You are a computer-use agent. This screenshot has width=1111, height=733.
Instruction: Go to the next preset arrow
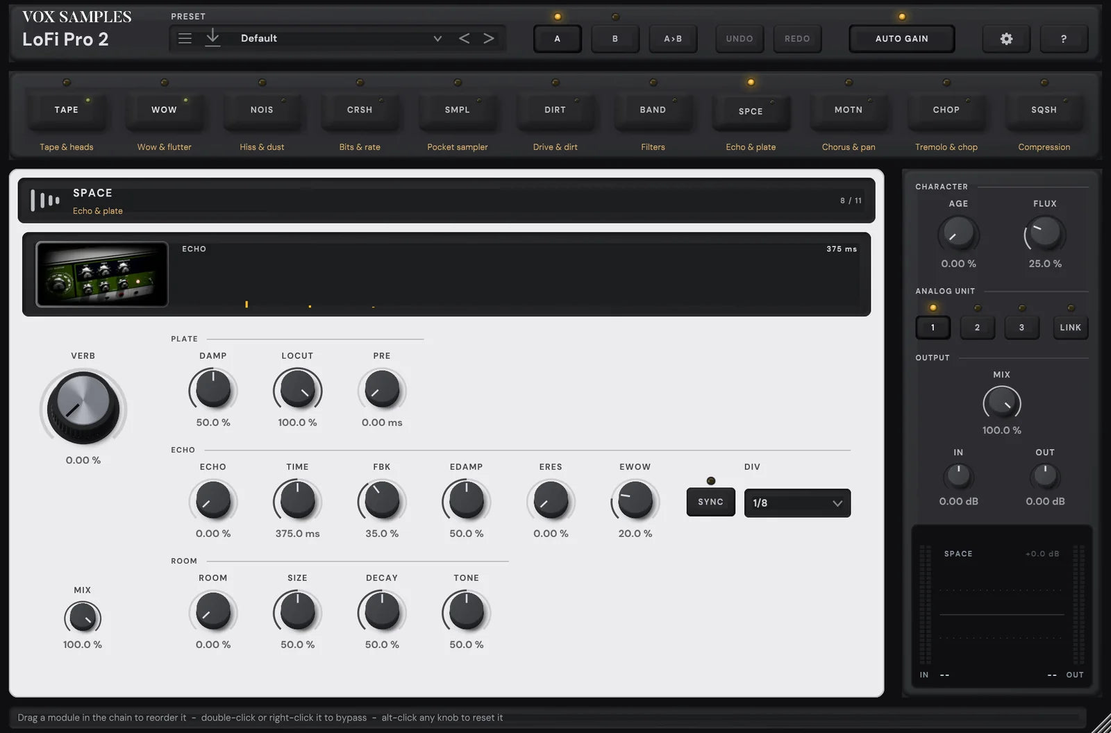(x=489, y=38)
